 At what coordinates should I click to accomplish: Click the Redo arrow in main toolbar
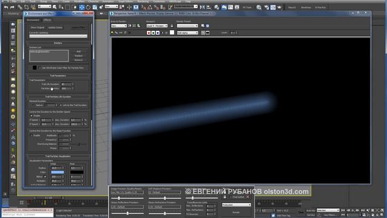click(x=12, y=7)
